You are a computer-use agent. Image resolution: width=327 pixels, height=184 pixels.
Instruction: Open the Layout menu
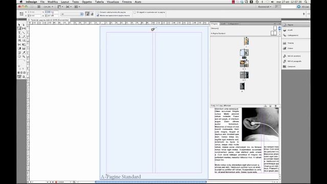coord(65,2)
